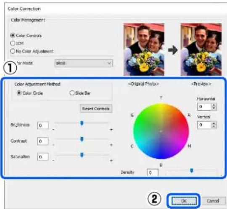
Task: Open the Color Mode sRGB dropdown
Action: pyautogui.click(x=84, y=63)
